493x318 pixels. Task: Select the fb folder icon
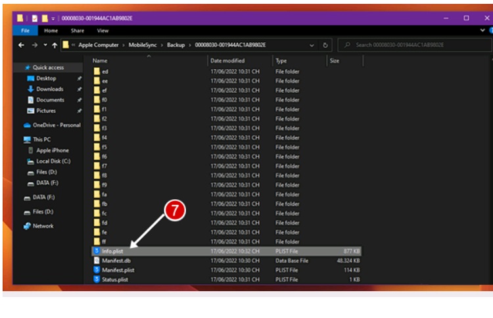[x=97, y=204]
